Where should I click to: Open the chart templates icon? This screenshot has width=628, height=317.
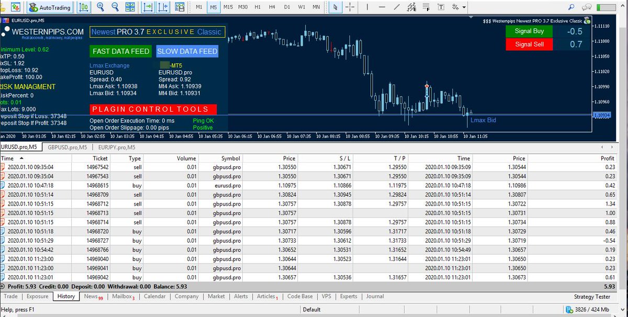(x=181, y=7)
